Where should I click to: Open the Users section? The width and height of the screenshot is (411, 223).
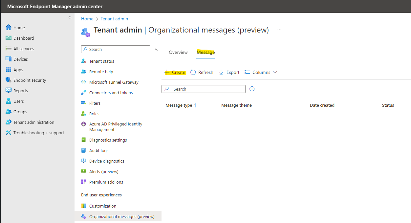click(19, 101)
